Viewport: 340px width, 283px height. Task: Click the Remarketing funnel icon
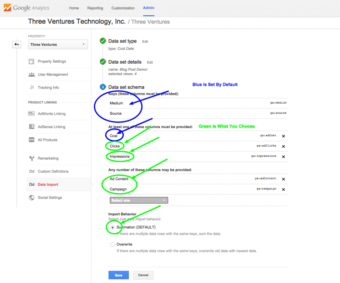pyautogui.click(x=32, y=158)
